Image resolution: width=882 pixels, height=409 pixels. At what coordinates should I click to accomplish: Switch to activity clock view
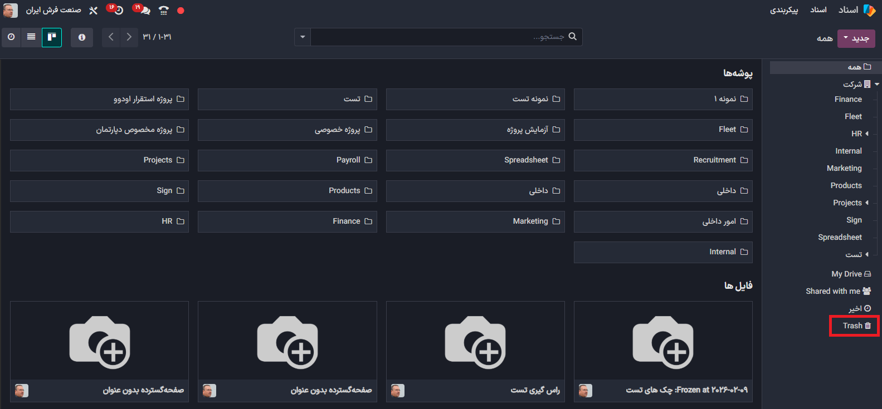pyautogui.click(x=11, y=37)
